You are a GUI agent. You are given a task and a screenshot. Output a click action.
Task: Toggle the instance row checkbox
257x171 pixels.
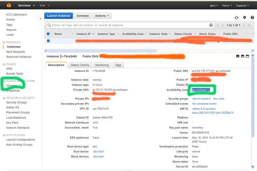pos(49,40)
